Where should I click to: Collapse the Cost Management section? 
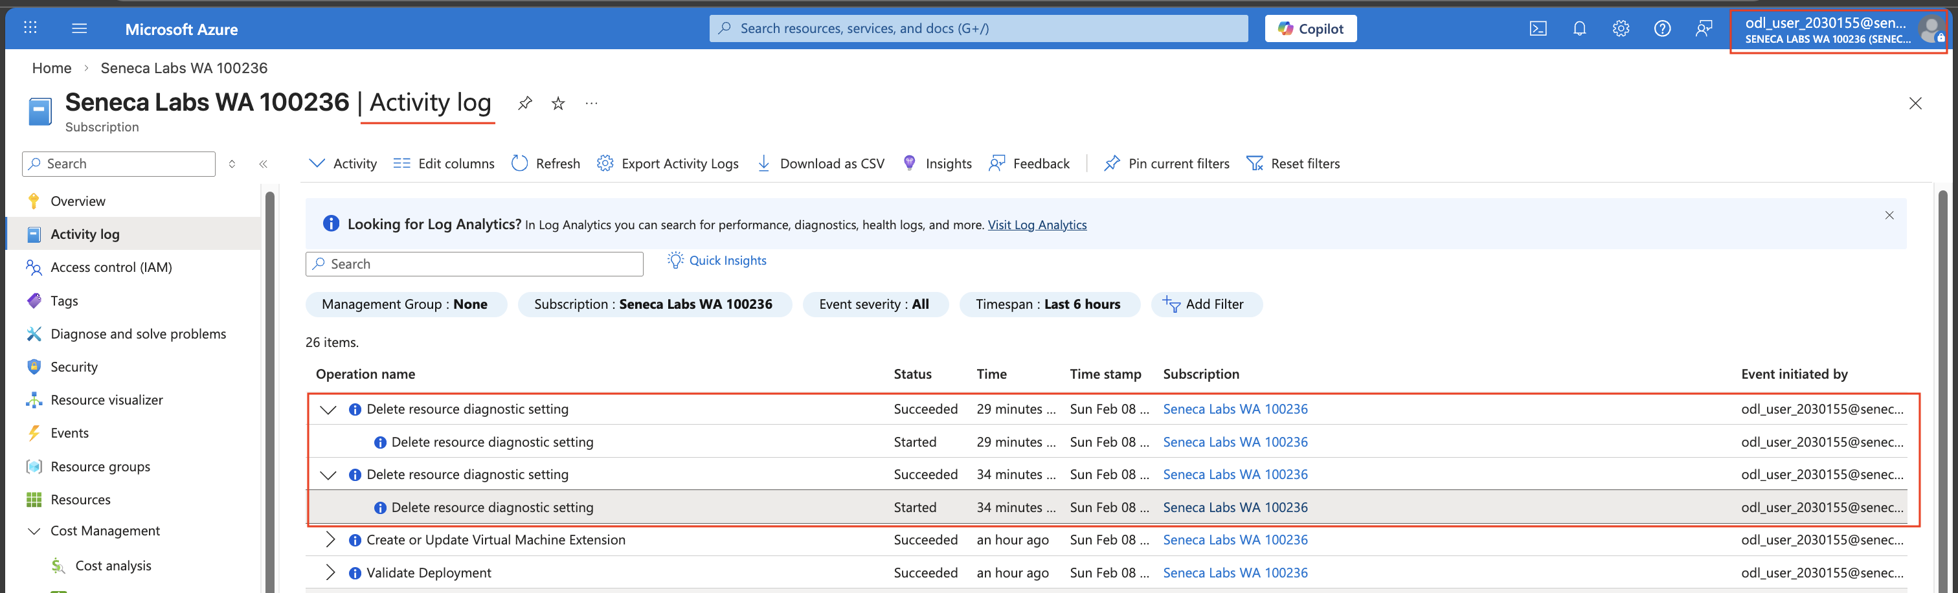pos(34,531)
